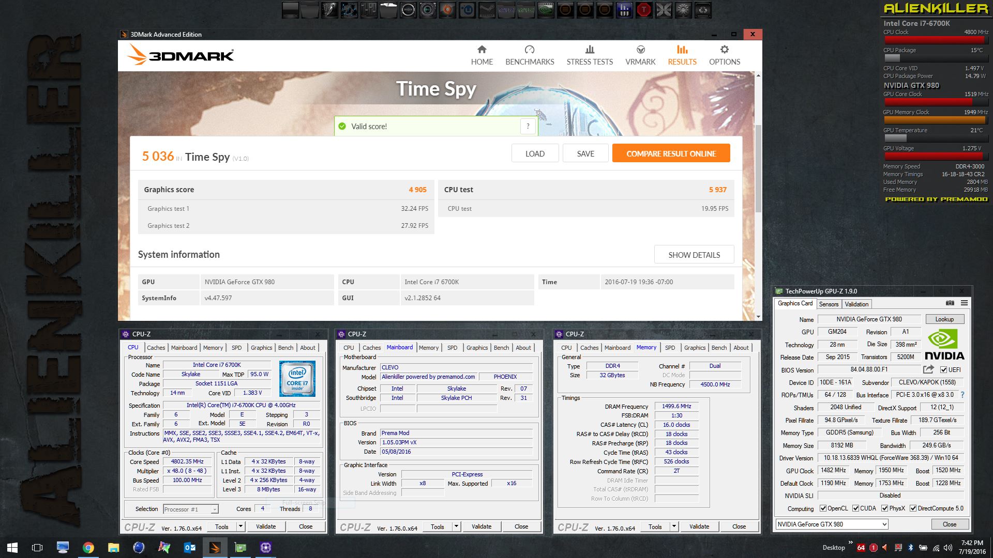Switch to the Sensors tab in GPU-Z

[x=829, y=304]
